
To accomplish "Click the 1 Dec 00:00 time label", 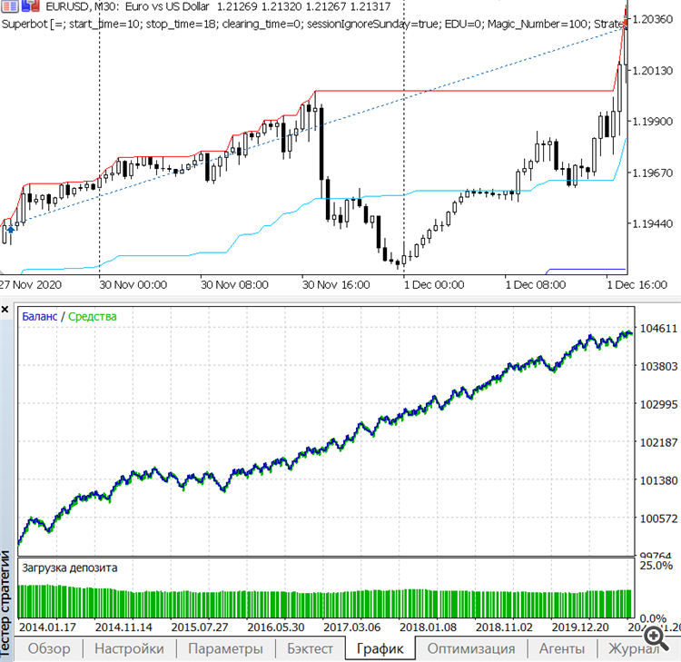I will click(x=434, y=285).
